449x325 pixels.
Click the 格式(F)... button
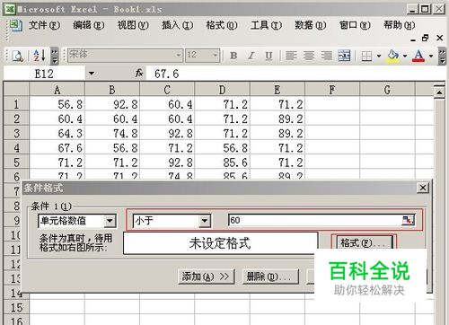(x=364, y=242)
